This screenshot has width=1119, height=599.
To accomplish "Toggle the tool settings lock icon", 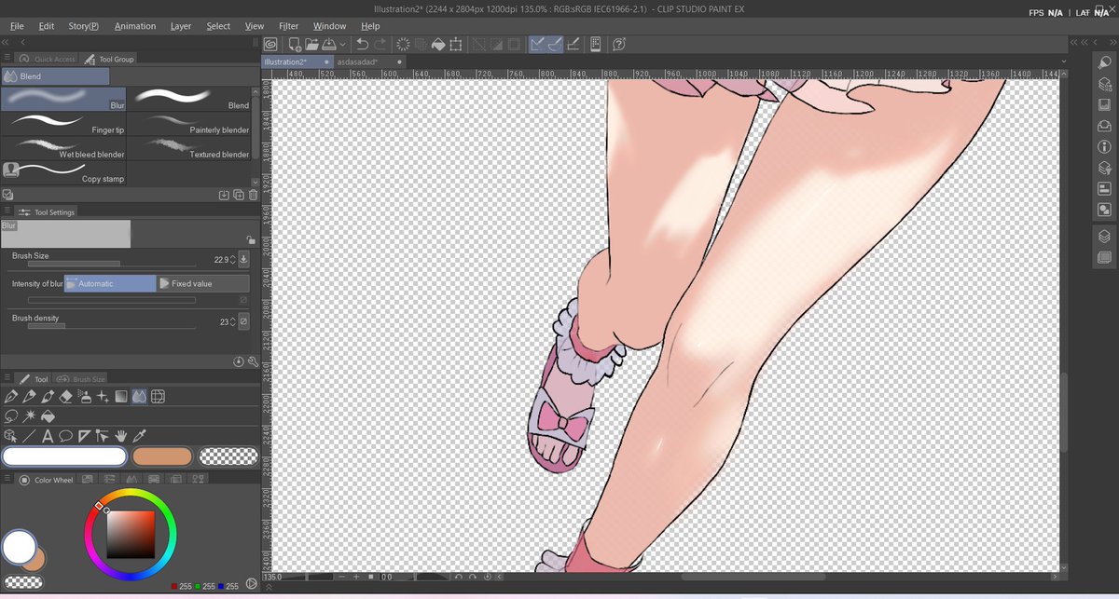I will [x=251, y=239].
